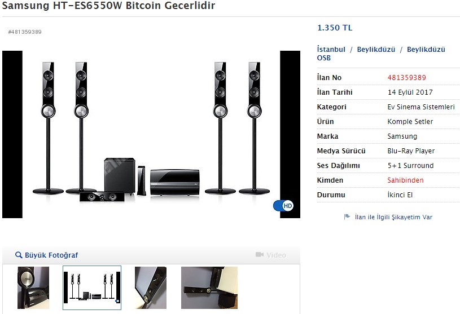The height and width of the screenshot is (314, 460).
Task: Click the main product photo
Action: coord(151,134)
